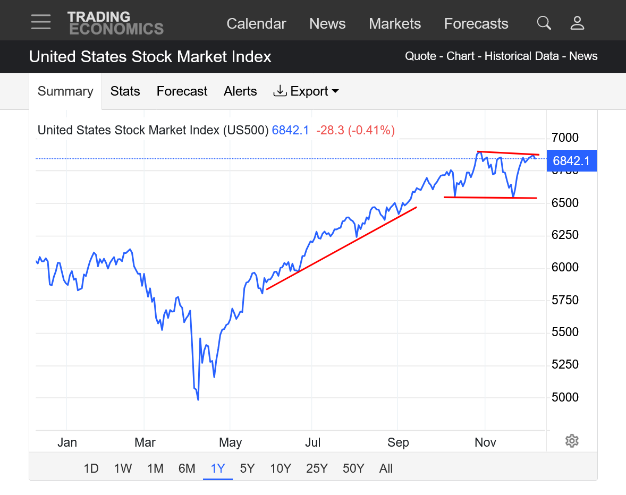Image resolution: width=626 pixels, height=495 pixels.
Task: Expand the Export dropdown
Action: pyautogui.click(x=306, y=91)
